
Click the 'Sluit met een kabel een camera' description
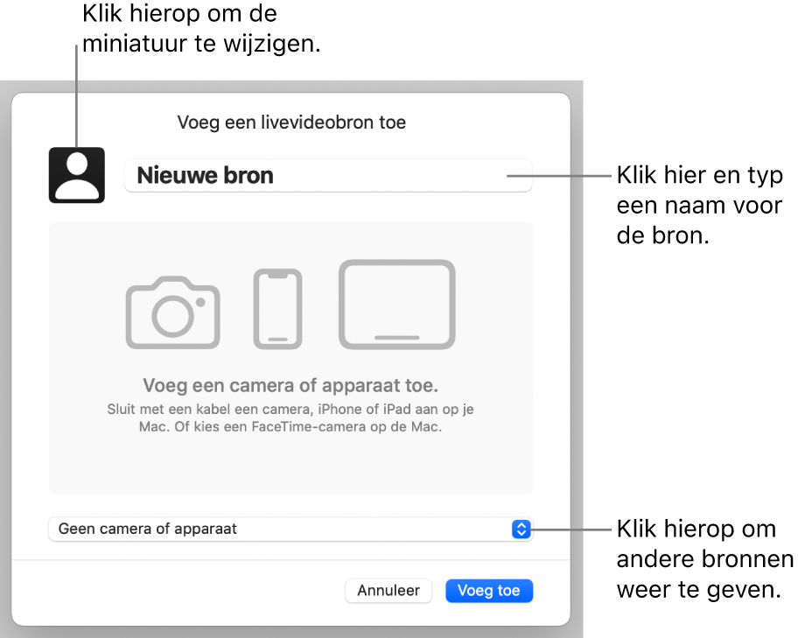tap(290, 417)
